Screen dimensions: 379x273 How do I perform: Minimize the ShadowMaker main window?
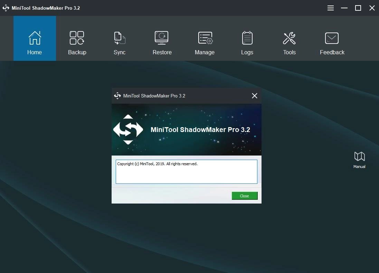pos(344,8)
